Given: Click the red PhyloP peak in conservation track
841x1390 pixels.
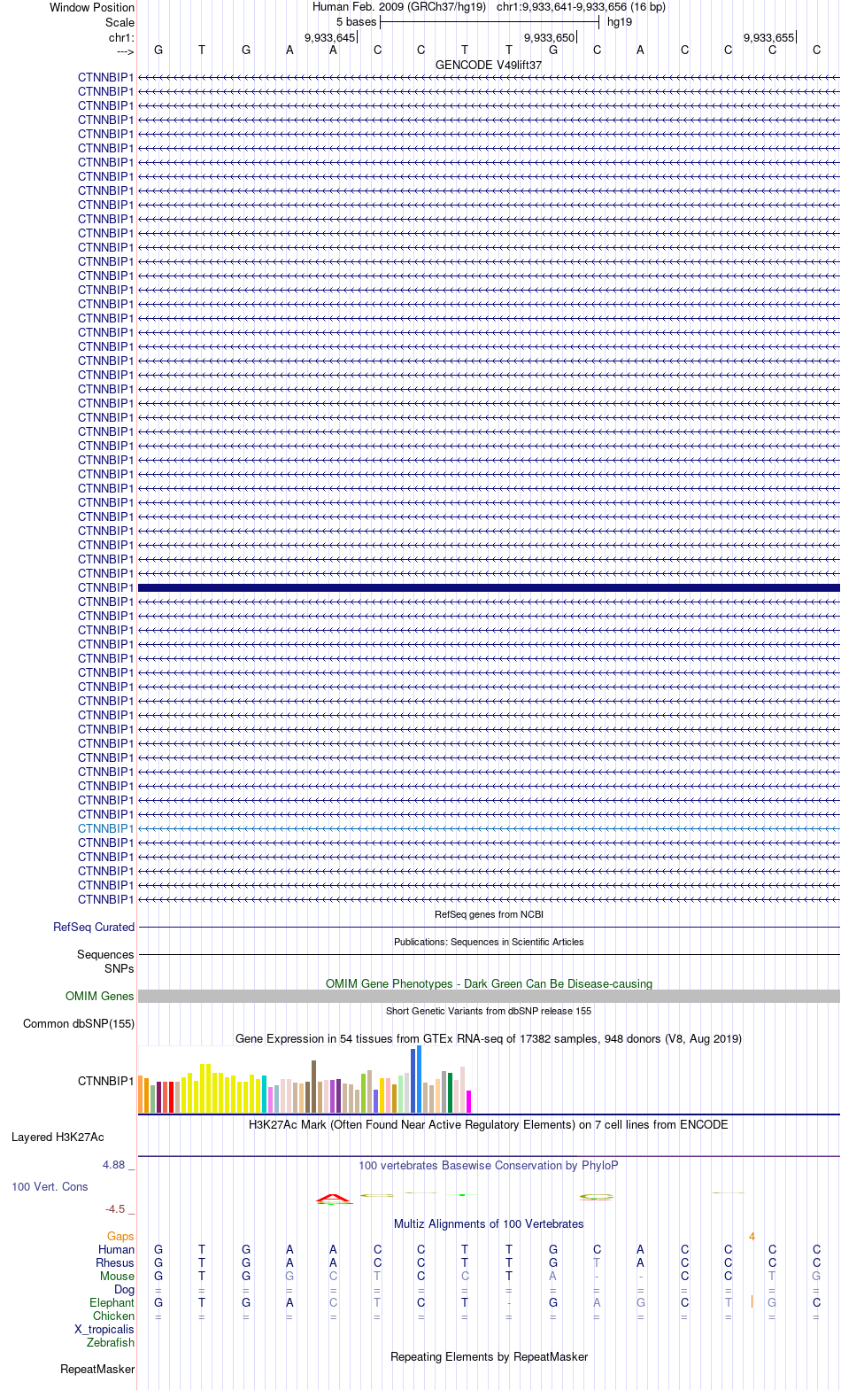Looking at the screenshot, I should (333, 1198).
